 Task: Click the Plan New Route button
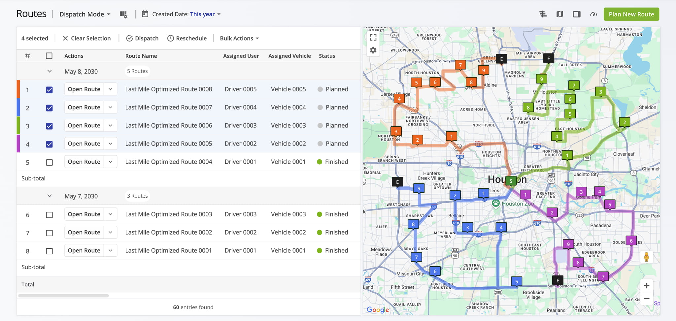(x=631, y=14)
